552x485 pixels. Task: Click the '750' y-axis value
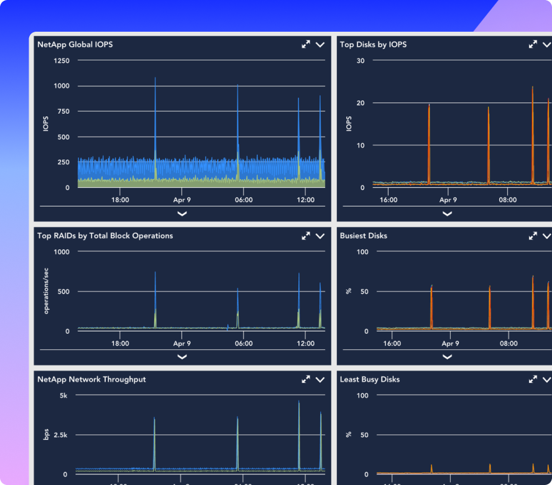tap(63, 111)
